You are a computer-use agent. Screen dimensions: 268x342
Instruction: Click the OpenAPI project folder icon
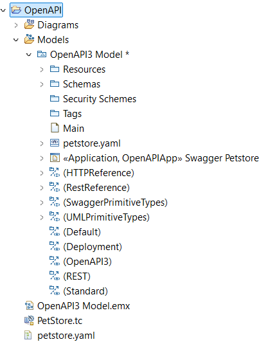click(16, 10)
